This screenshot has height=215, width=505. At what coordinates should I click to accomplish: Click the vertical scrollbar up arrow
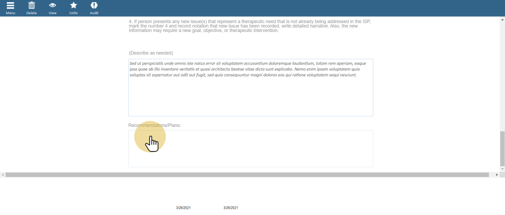click(x=502, y=19)
